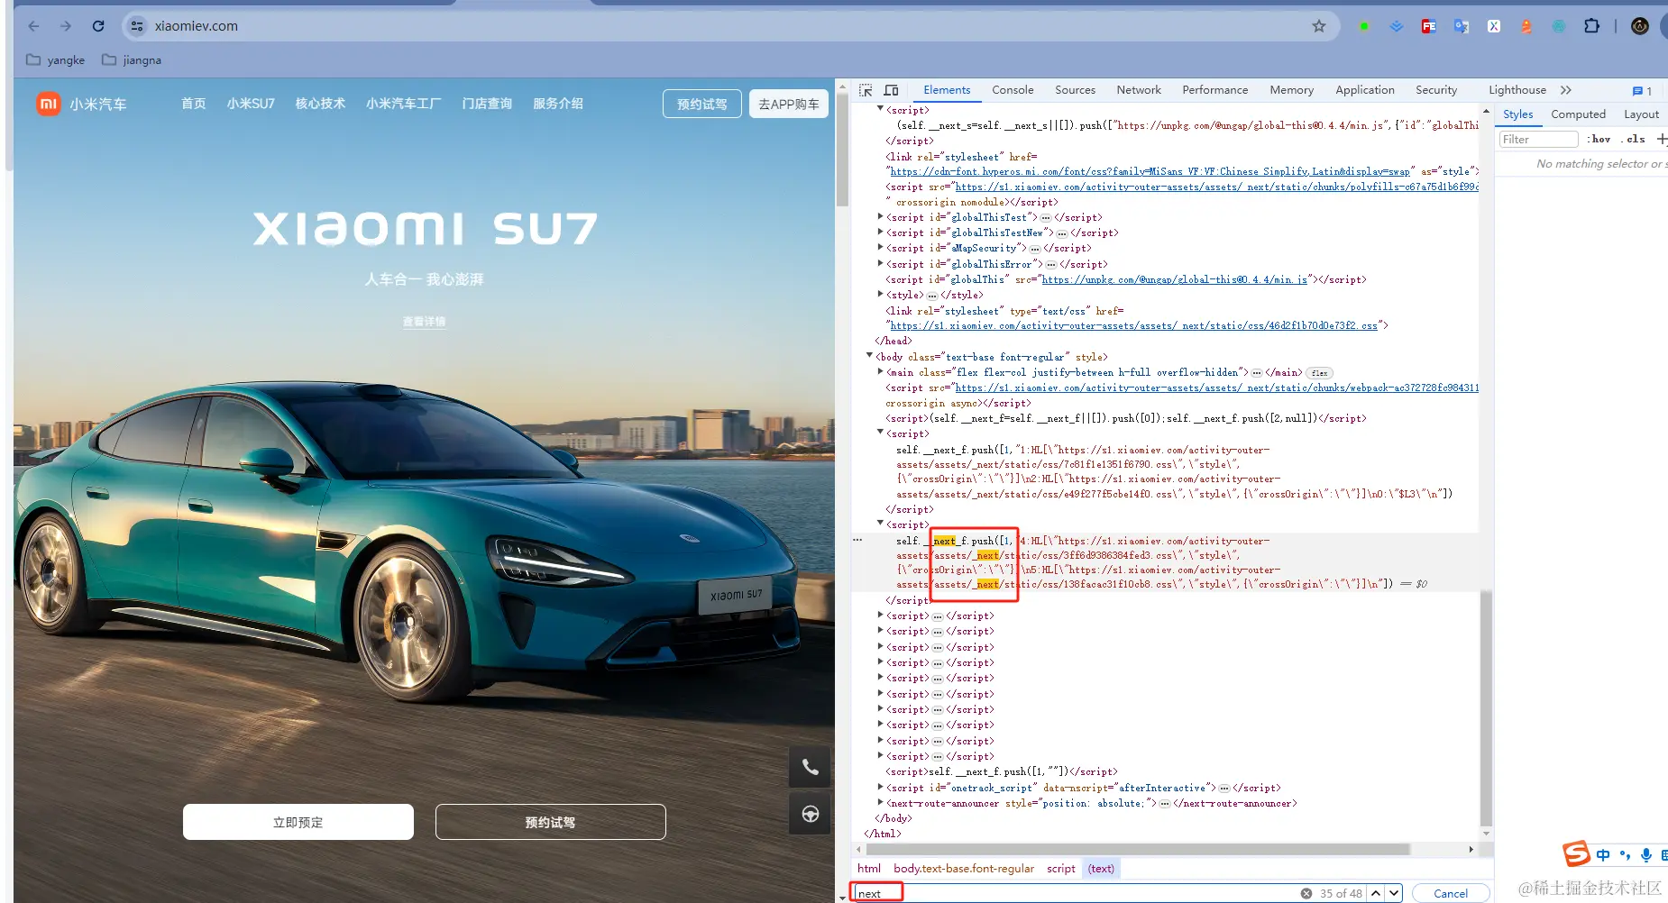
Task: Focus the Styles Filter input
Action: point(1538,139)
